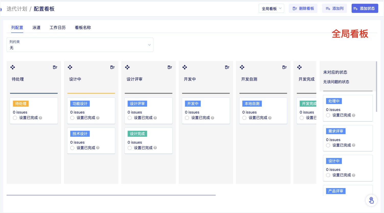Move handle icon of 设计评审 column
The height and width of the screenshot is (213, 384).
click(x=127, y=67)
